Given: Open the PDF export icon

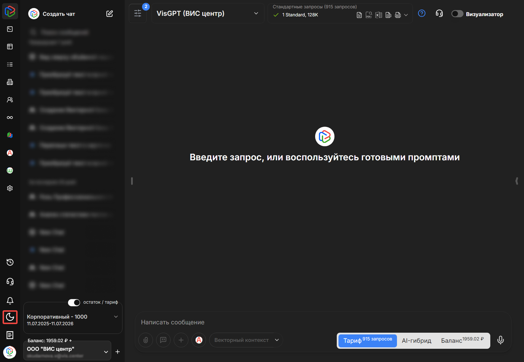Looking at the screenshot, I should (369, 15).
